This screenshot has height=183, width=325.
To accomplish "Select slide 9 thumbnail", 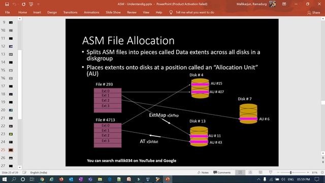I will point(11,22).
